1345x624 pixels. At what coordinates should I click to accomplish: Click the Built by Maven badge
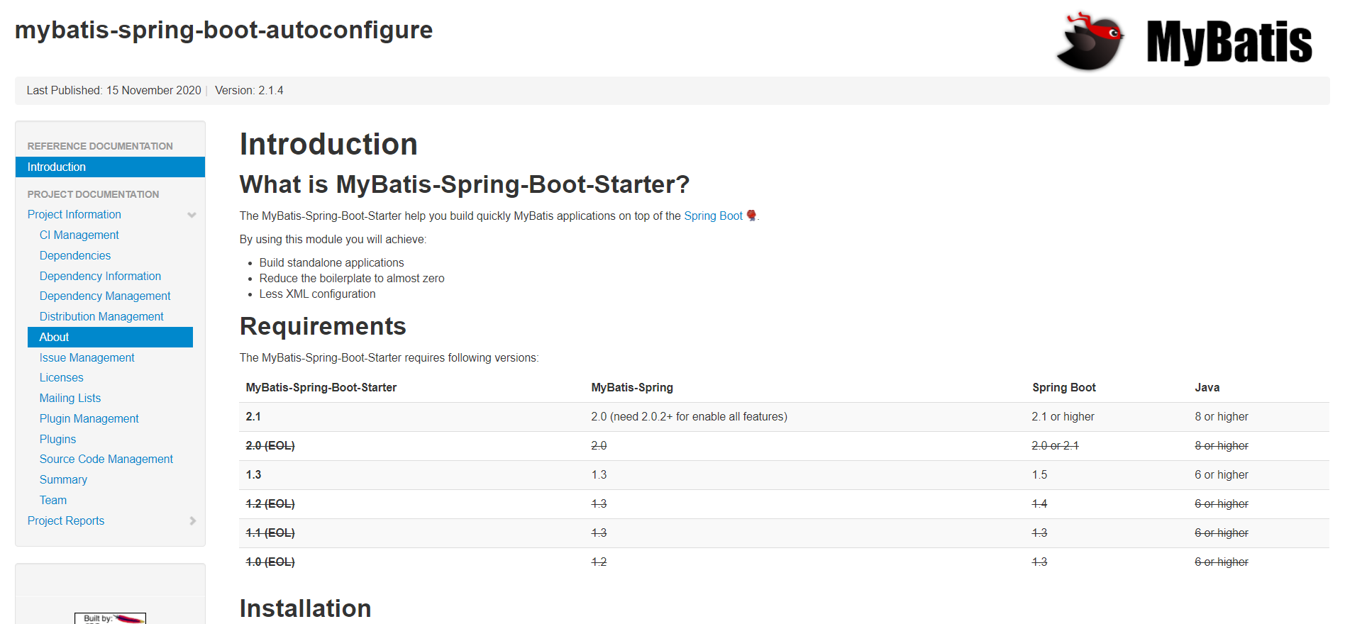click(x=110, y=618)
